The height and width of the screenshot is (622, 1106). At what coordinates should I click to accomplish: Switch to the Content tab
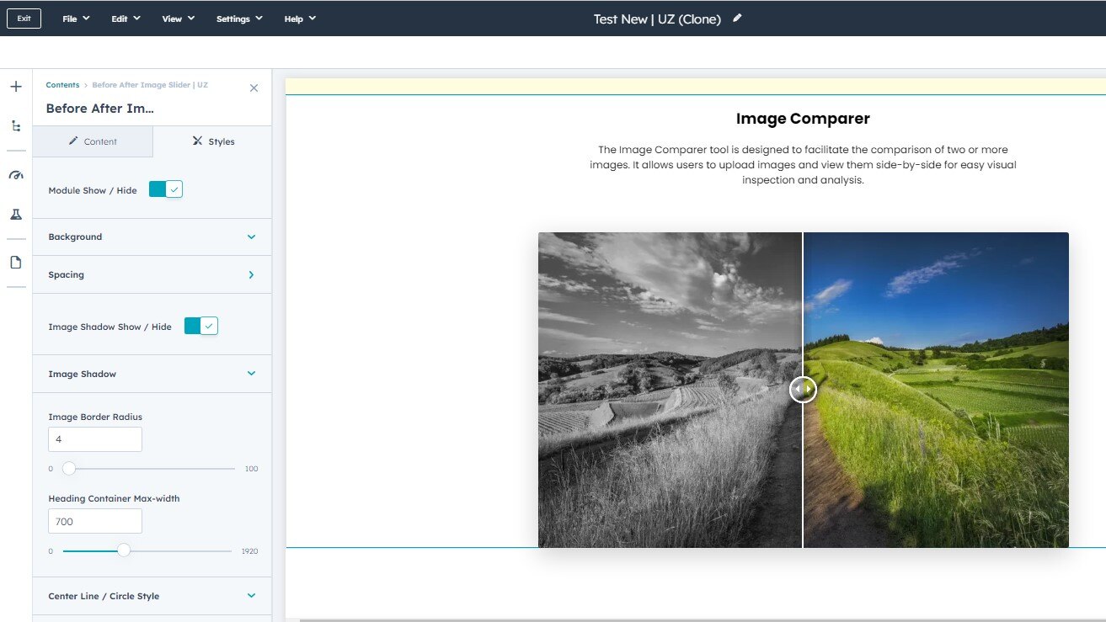coord(93,141)
